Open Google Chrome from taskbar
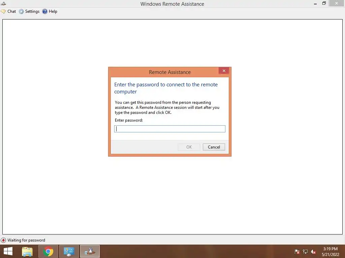This screenshot has height=258, width=345. (x=48, y=251)
